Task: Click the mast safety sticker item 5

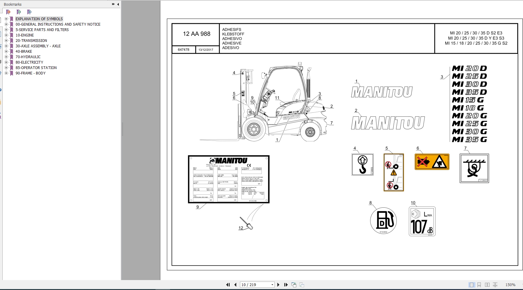Action: click(394, 172)
